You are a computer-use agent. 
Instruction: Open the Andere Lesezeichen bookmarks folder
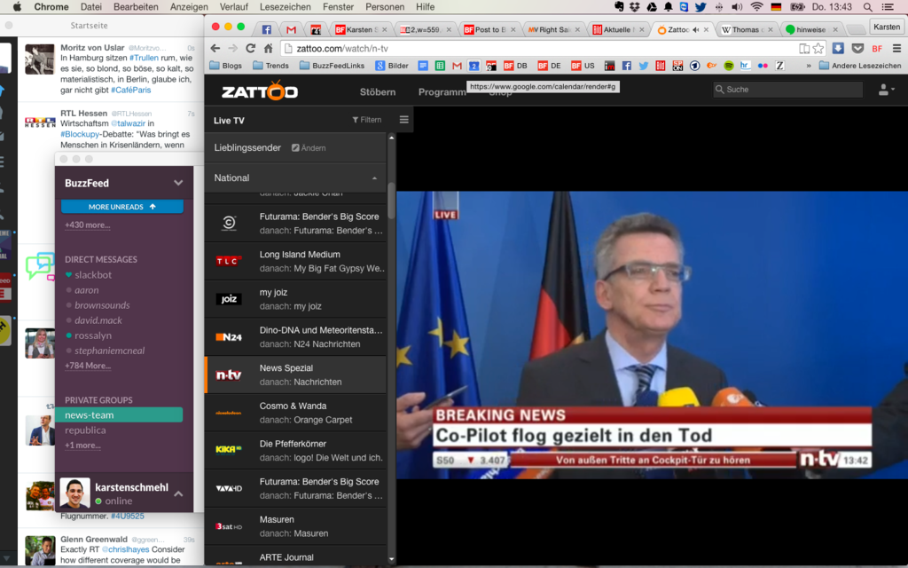(x=860, y=66)
